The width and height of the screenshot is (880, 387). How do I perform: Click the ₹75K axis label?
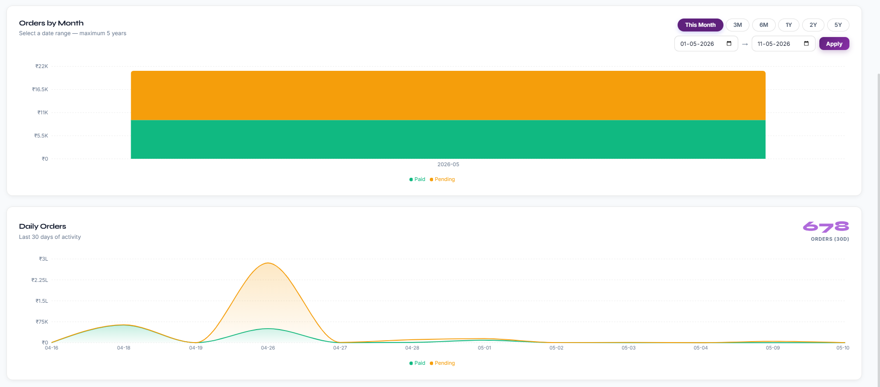coord(42,322)
